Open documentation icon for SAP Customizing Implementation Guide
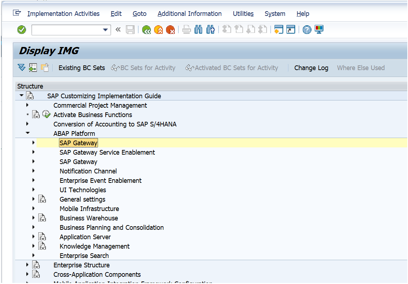Screen dimensions: 408x284 coord(30,96)
